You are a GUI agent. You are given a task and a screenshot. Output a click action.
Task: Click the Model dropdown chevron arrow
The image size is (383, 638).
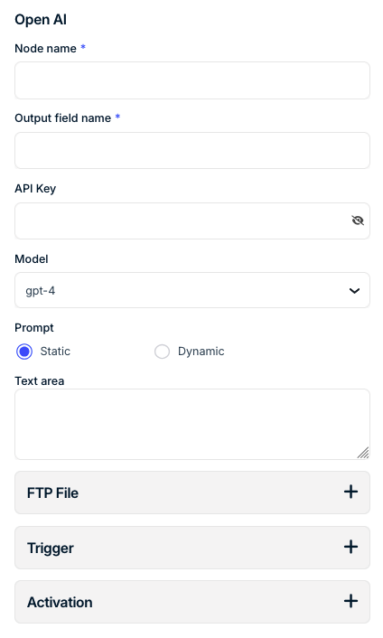tap(354, 290)
